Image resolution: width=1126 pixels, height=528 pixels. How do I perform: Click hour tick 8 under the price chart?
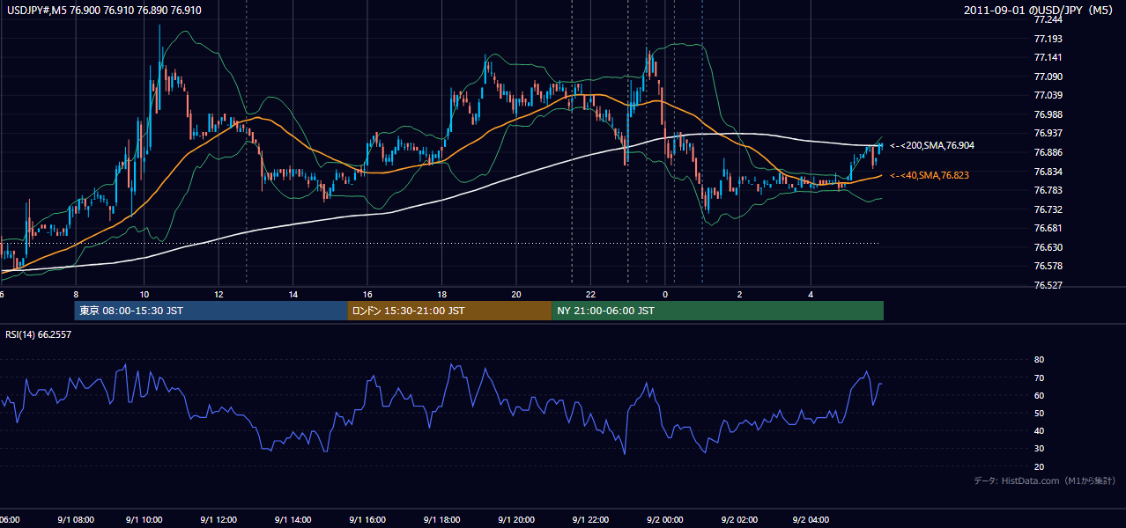pyautogui.click(x=76, y=295)
